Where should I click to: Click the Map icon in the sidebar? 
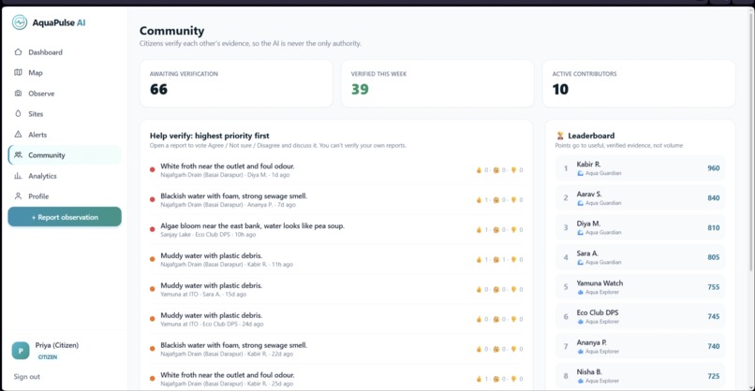tap(19, 73)
